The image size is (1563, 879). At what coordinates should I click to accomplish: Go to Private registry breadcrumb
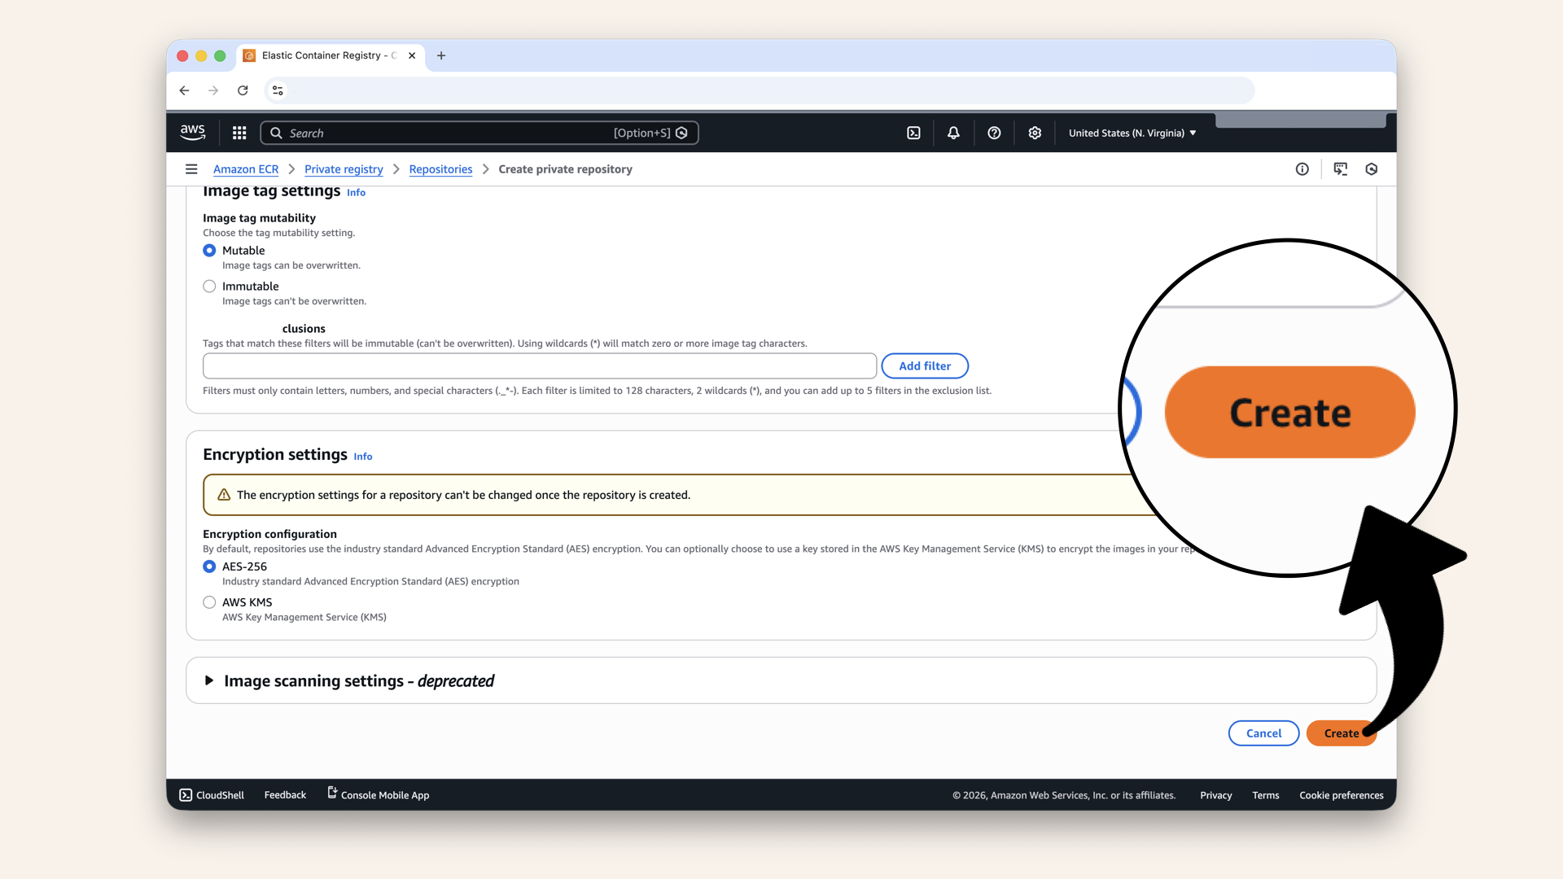pos(344,169)
